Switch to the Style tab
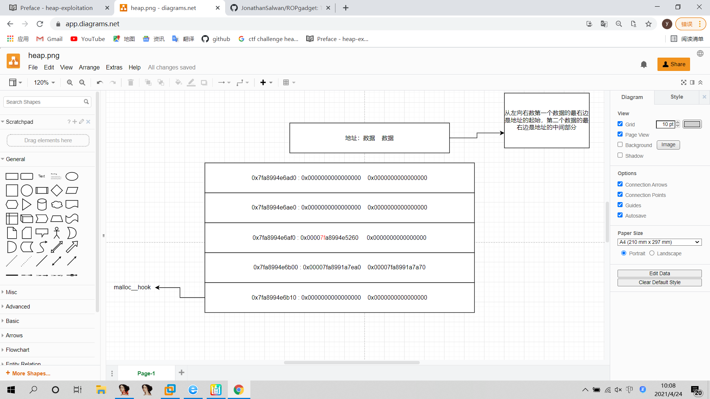The width and height of the screenshot is (710, 399). pyautogui.click(x=676, y=97)
